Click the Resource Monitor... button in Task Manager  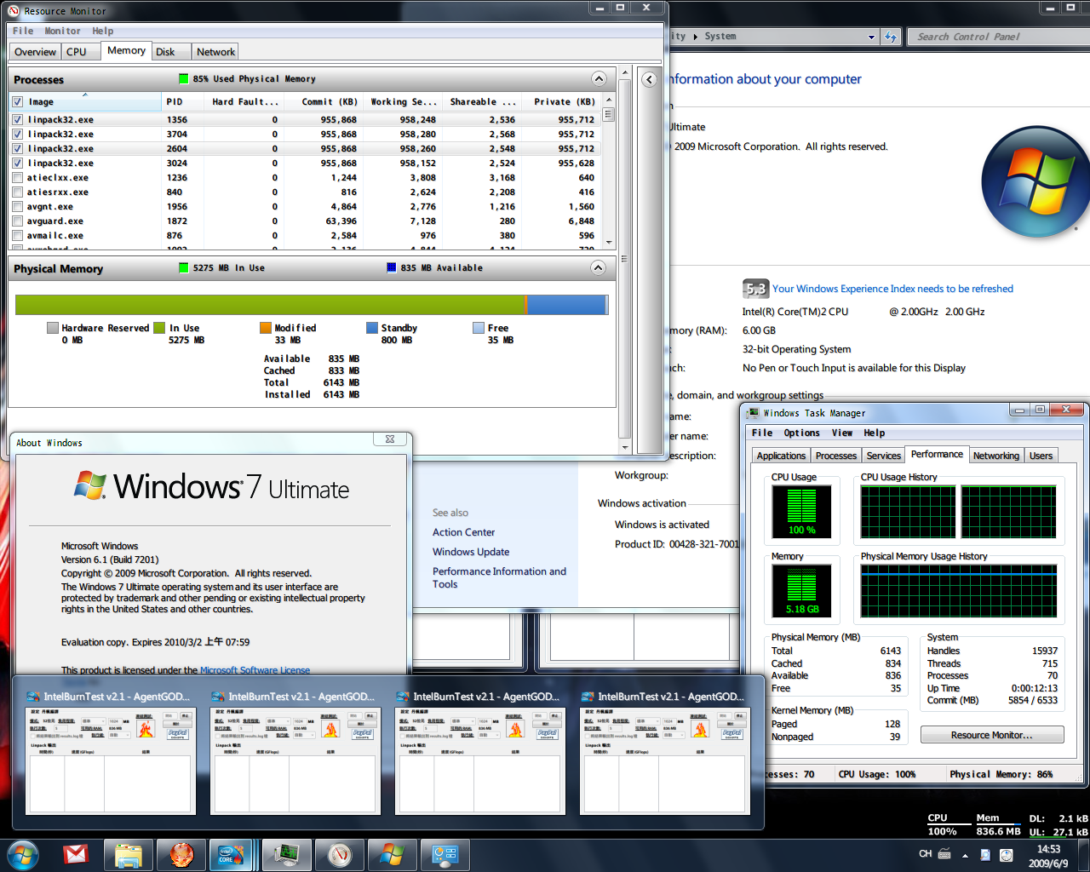tap(992, 735)
